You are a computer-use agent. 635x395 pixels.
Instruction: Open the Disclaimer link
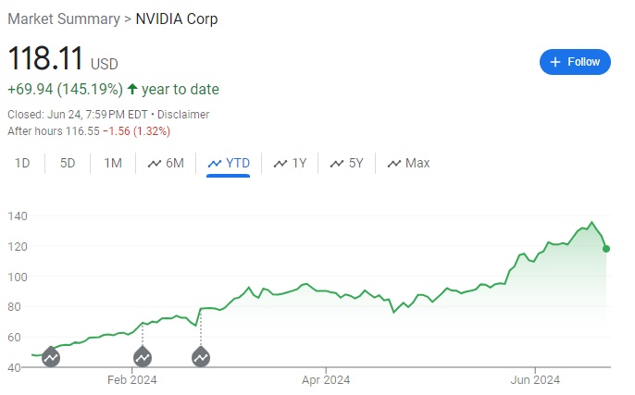click(183, 114)
